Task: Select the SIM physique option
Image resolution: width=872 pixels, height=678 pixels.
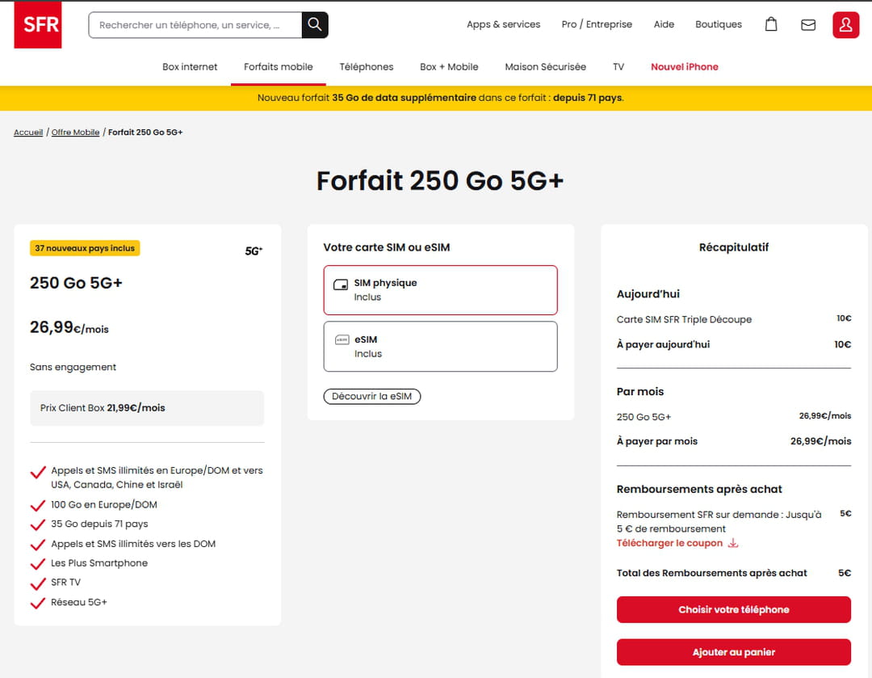Action: point(440,290)
